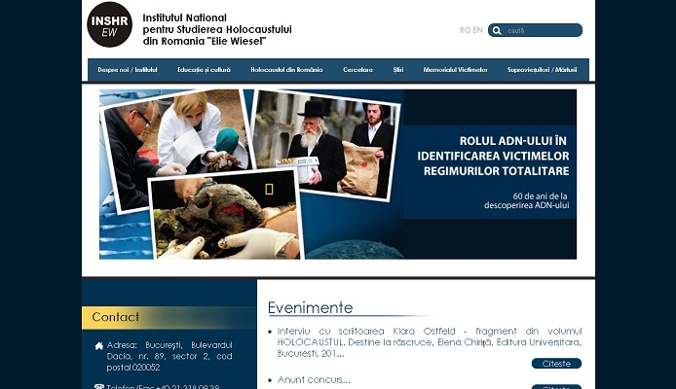The width and height of the screenshot is (676, 389).
Task: Click Citeste button for Klara Ostfeld interview
Action: [x=556, y=364]
